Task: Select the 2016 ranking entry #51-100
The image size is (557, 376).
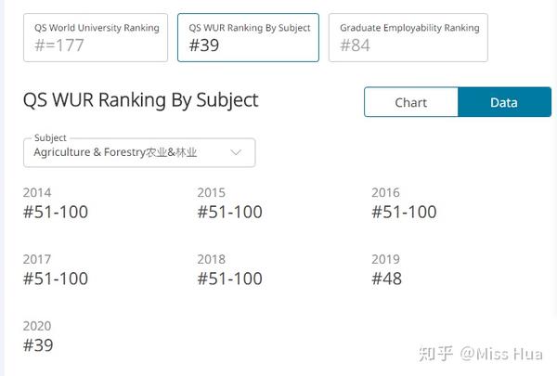Action: 404,212
